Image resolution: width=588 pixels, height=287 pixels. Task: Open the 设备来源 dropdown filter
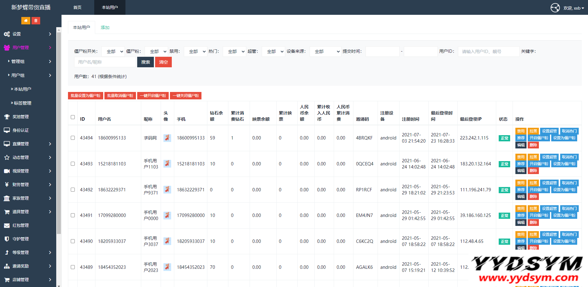(325, 52)
